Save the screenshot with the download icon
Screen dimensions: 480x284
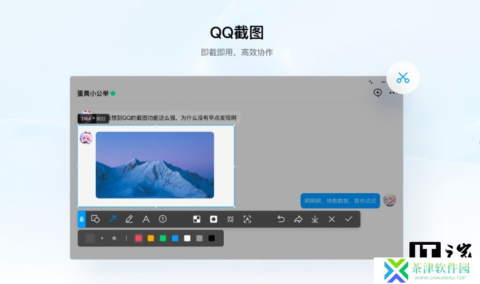[315, 219]
